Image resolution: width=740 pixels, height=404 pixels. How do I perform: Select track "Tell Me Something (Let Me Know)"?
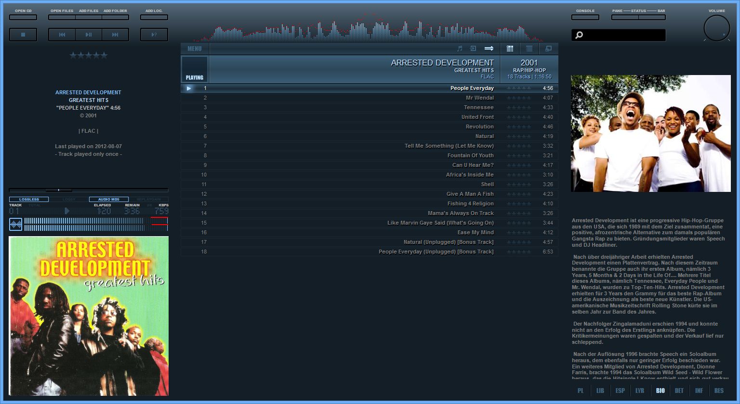pos(370,146)
